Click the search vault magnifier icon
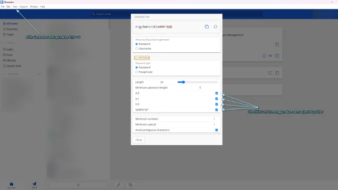338x190 pixels. click(93, 14)
